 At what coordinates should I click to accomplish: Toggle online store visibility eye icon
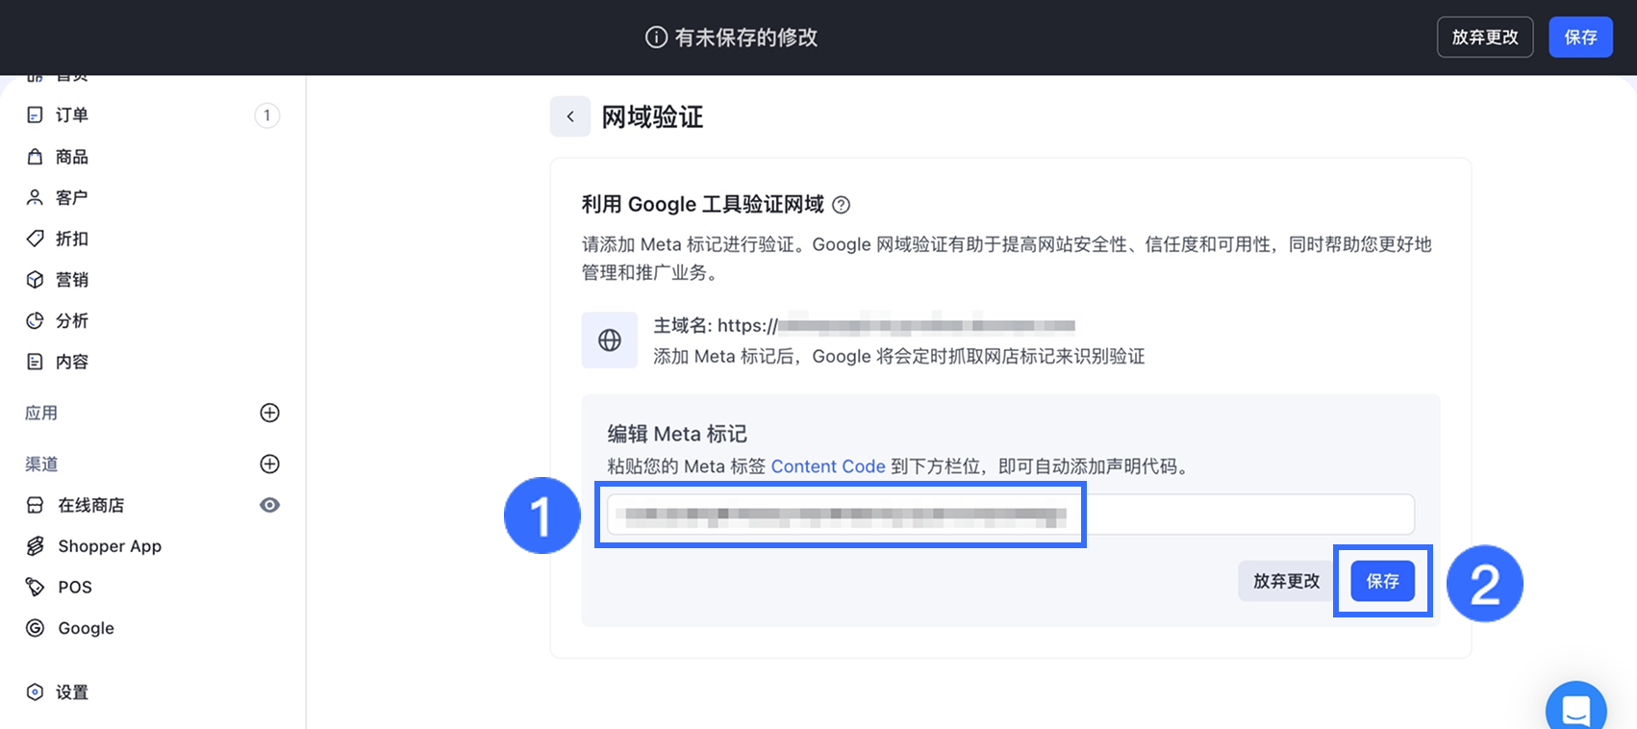pyautogui.click(x=270, y=505)
